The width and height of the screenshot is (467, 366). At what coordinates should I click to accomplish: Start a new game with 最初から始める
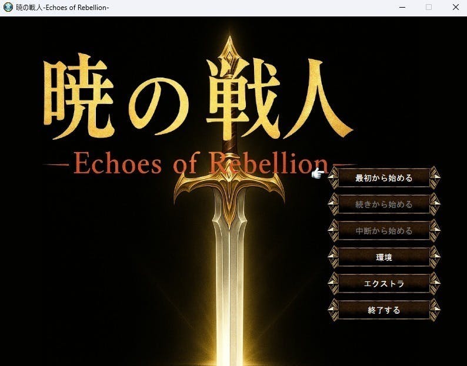[x=384, y=178]
